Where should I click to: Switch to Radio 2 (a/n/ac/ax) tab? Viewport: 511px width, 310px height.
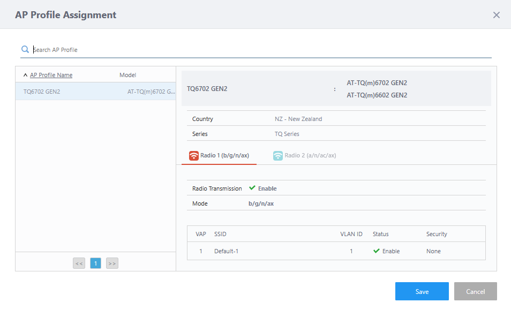304,156
